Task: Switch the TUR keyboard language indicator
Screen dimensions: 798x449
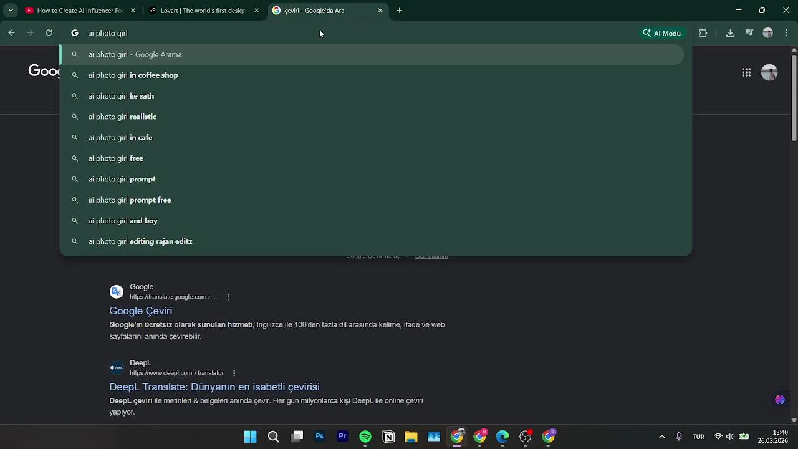Action: (x=699, y=437)
